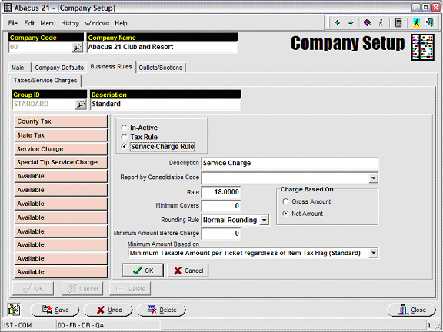This screenshot has width=443, height=332.
Task: Select the Tax Rule radio option
Action: (x=124, y=138)
